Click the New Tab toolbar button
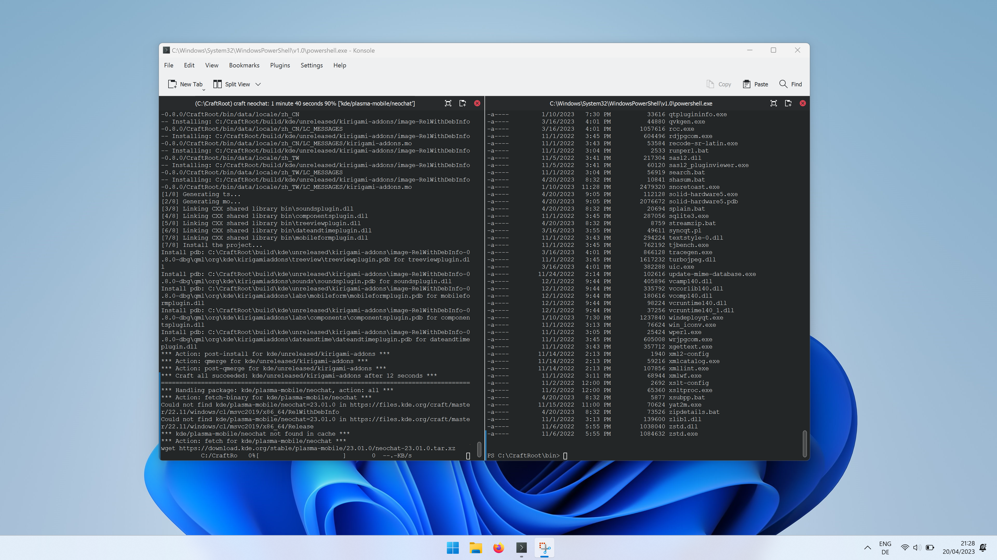 point(185,84)
